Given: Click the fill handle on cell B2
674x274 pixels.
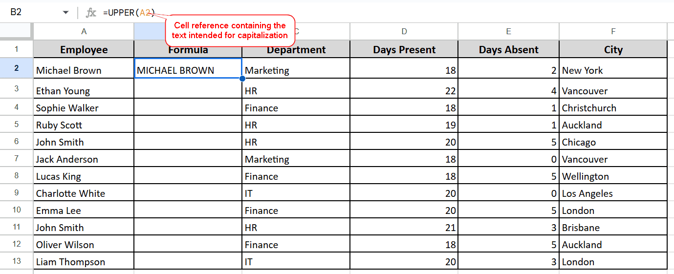Looking at the screenshot, I should point(242,78).
